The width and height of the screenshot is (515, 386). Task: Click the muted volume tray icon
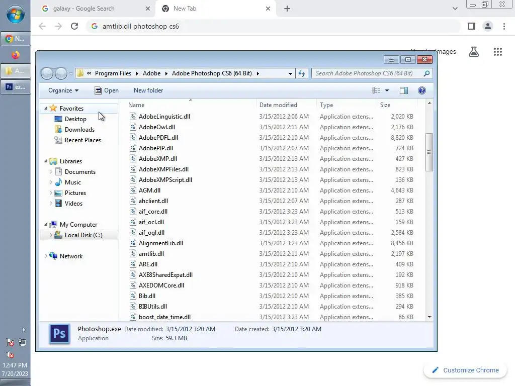coord(10,354)
